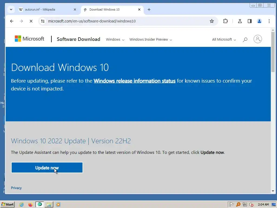The height and width of the screenshot is (208, 277).
Task: Click the magnifier tray icon
Action: click(238, 205)
